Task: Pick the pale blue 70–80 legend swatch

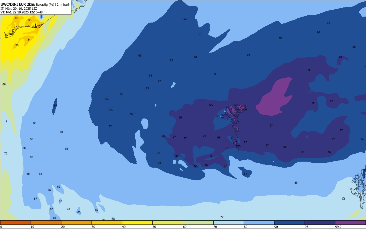Action: [x=228, y=222]
